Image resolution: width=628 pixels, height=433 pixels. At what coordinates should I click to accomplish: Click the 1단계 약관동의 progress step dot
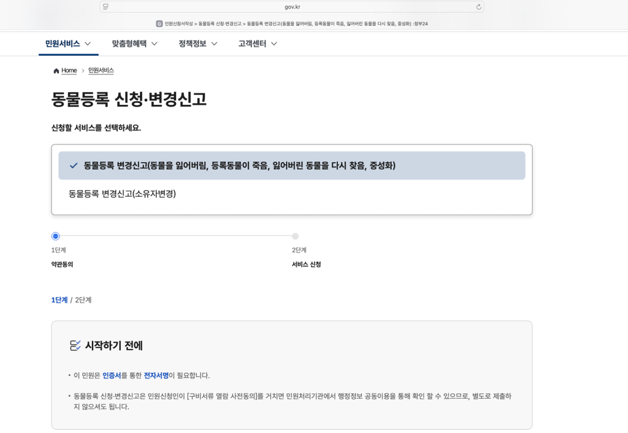pyautogui.click(x=56, y=236)
